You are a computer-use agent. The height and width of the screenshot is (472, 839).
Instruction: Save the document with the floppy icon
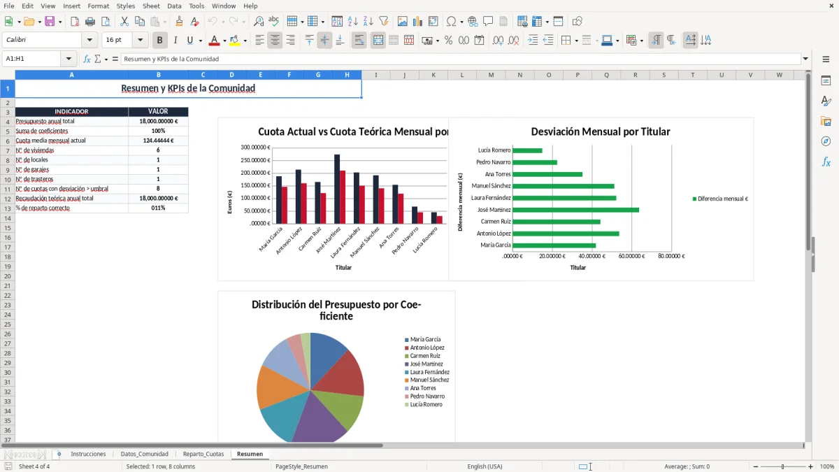tap(50, 22)
